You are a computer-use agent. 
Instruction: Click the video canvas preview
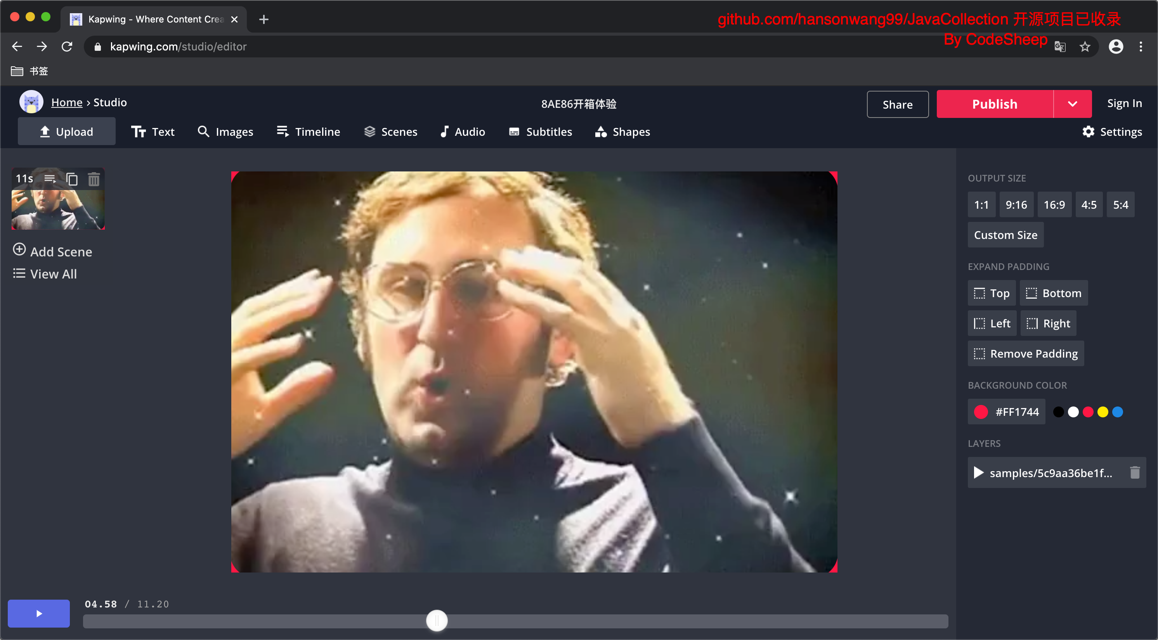(x=534, y=372)
